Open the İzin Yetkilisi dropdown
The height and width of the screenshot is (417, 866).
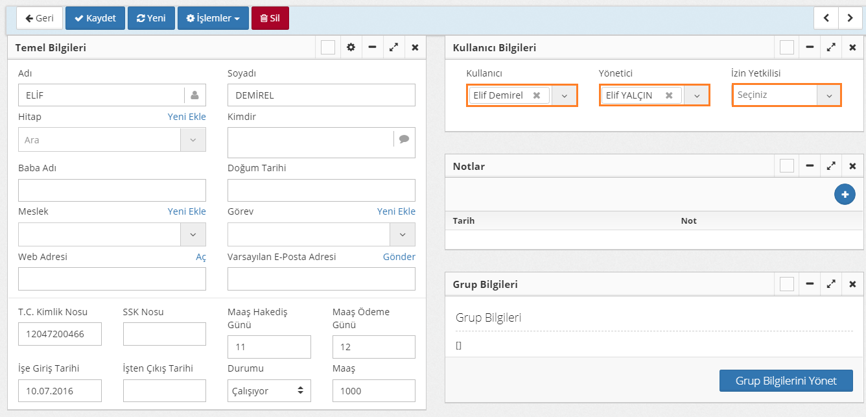pyautogui.click(x=828, y=95)
